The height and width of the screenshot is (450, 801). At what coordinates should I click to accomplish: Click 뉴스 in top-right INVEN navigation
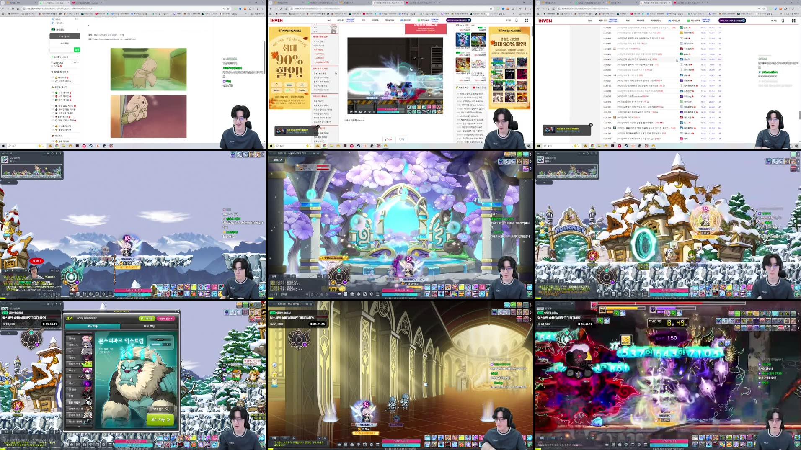(590, 21)
